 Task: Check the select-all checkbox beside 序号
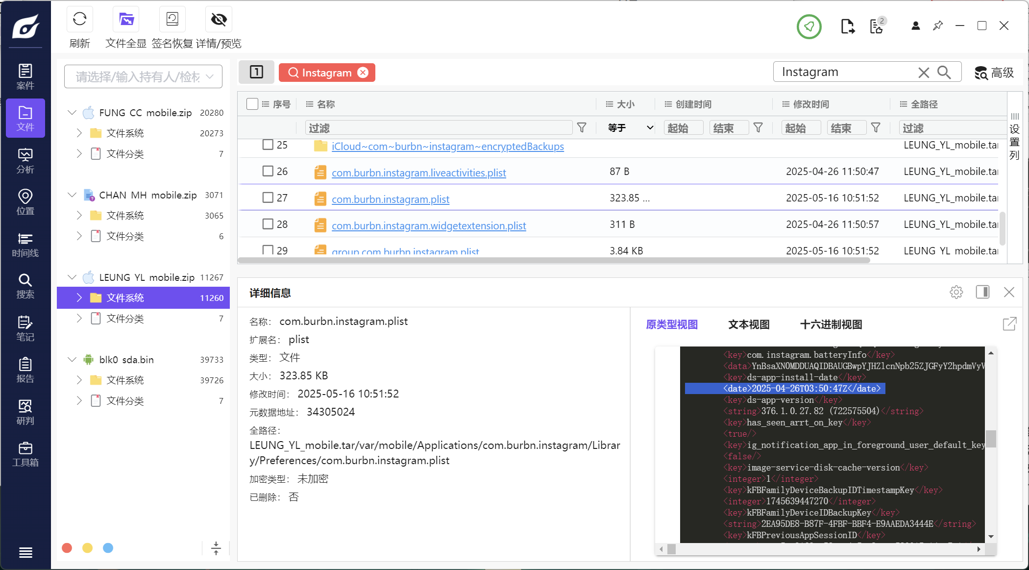click(252, 104)
